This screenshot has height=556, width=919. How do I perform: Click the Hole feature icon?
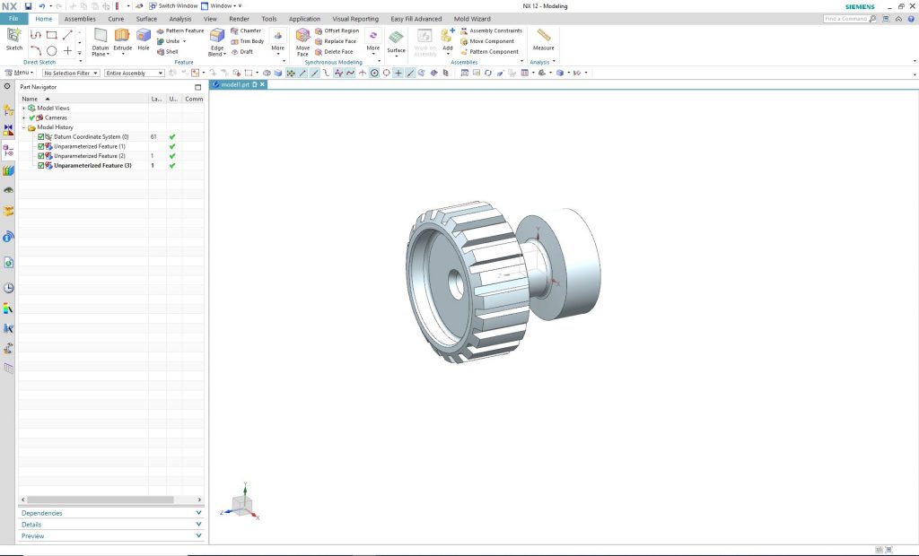[144, 38]
